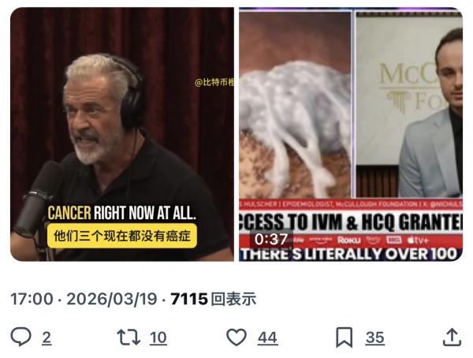The width and height of the screenshot is (473, 358).
Task: Open the left image of man with headphones
Action: pos(122,134)
